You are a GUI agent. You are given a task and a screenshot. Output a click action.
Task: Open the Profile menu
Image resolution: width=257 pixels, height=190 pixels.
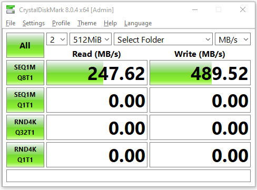[x=61, y=23]
